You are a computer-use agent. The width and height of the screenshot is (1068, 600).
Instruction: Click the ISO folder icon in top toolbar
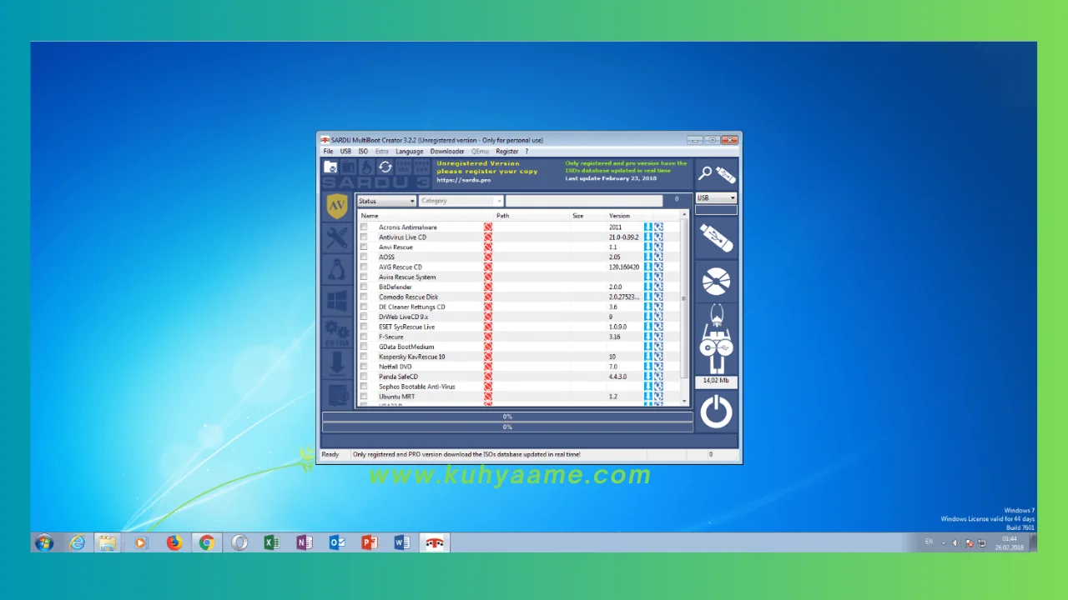331,167
